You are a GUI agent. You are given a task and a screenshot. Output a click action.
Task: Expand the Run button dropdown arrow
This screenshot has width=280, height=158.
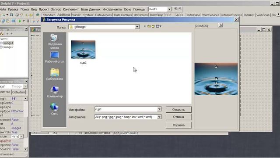24,21
